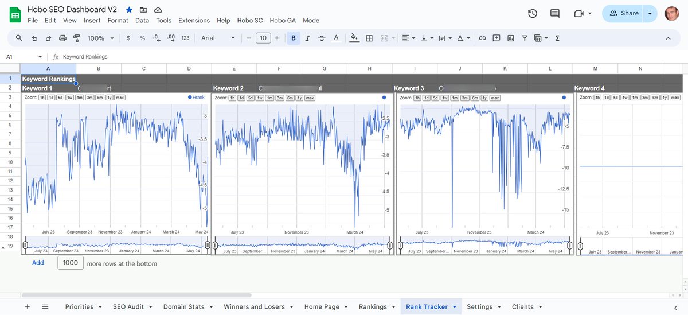688x315 pixels.
Task: Open the comments panel
Action: click(x=554, y=13)
